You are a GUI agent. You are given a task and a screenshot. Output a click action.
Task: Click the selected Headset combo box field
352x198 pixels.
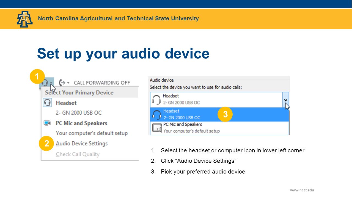(x=216, y=100)
